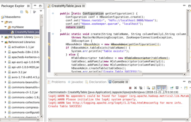191x122 pixels.
Task: Click the focus on active task icon
Action: 34,12
